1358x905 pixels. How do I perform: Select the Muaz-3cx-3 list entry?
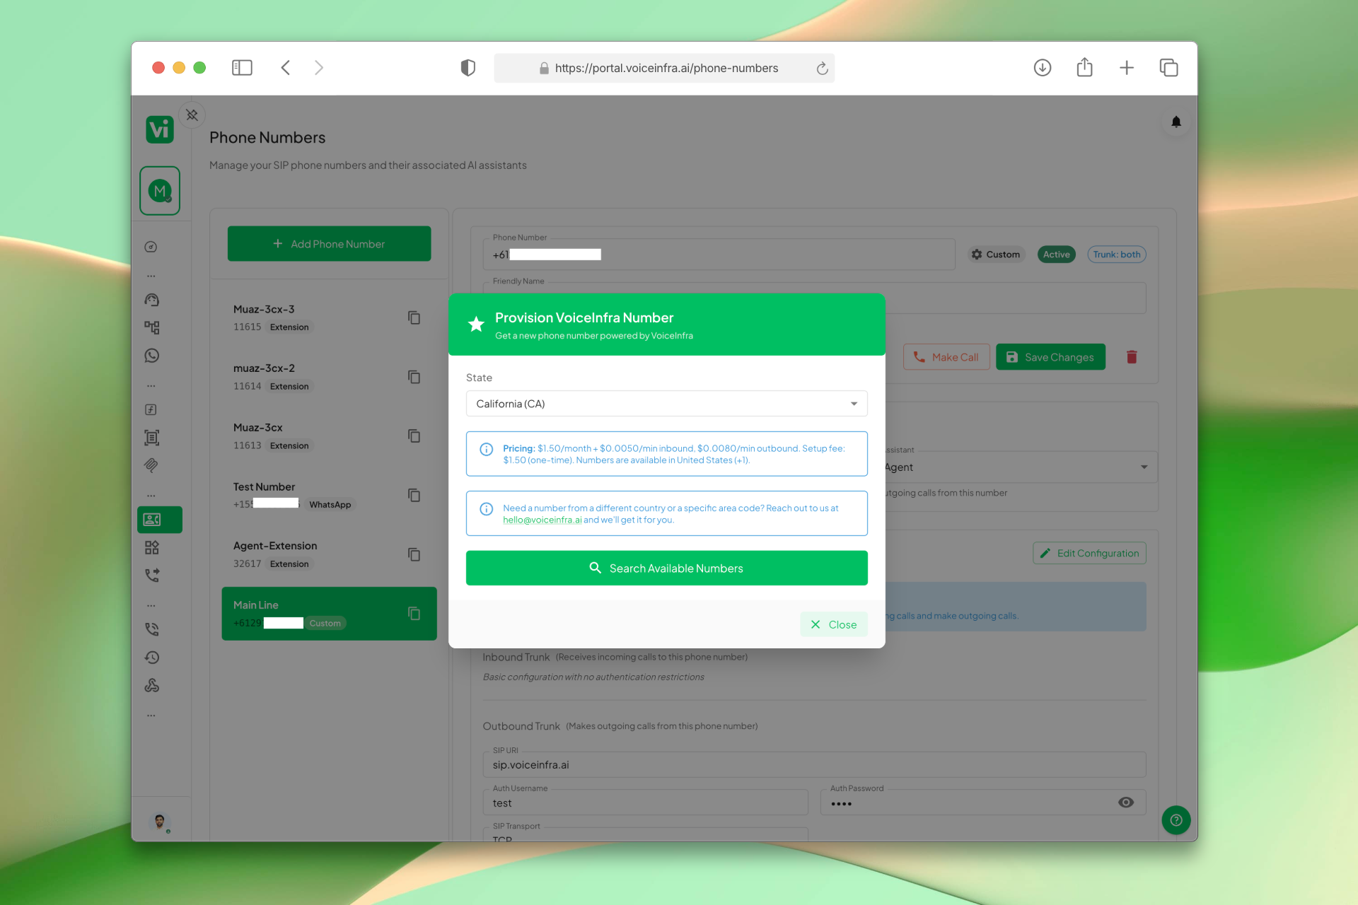click(329, 317)
